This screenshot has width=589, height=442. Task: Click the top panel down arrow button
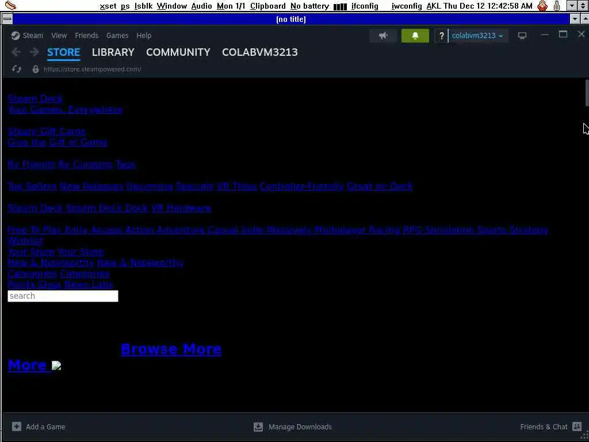coord(572,6)
